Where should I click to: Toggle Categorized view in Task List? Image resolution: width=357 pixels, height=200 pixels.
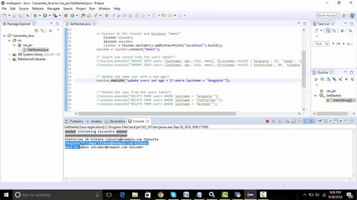click(328, 31)
